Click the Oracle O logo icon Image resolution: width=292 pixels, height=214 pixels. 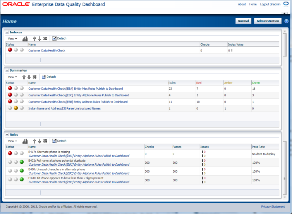click(x=286, y=4)
